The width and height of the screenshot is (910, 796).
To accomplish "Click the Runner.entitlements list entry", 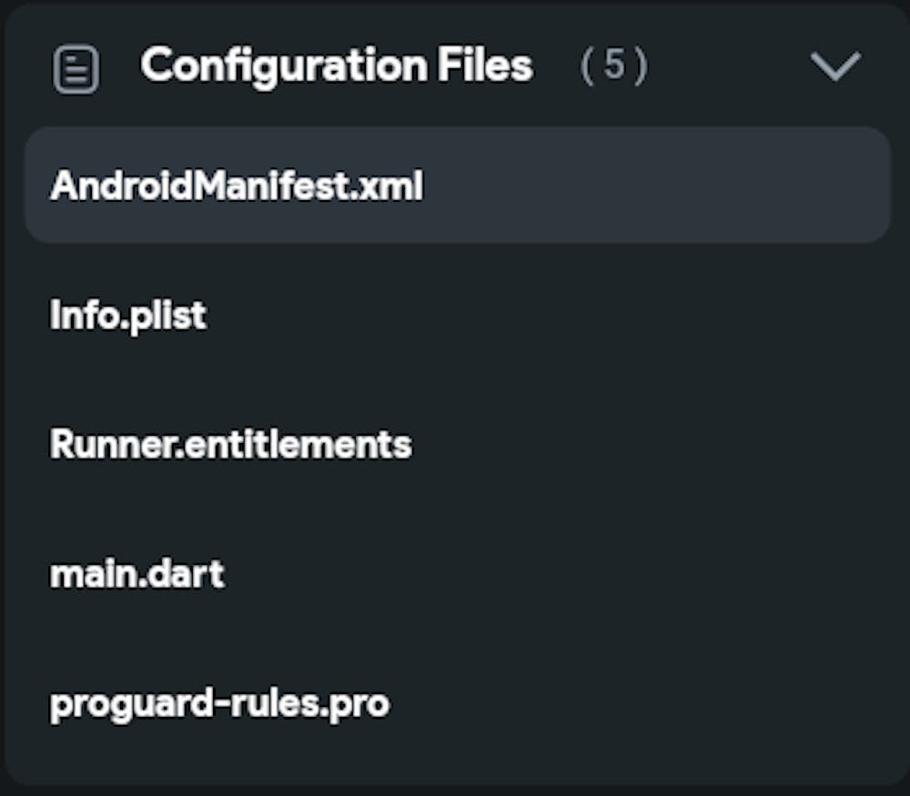I will click(x=230, y=445).
